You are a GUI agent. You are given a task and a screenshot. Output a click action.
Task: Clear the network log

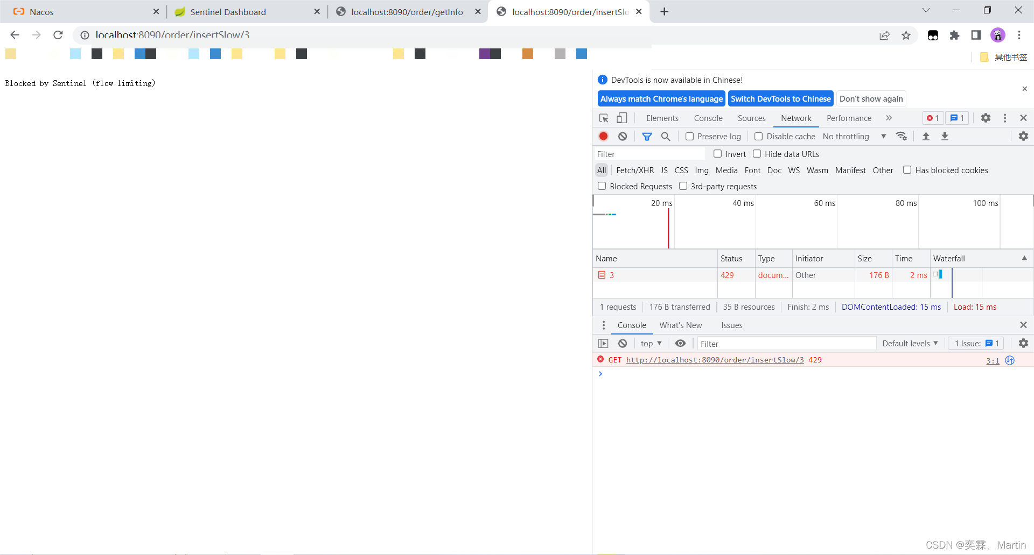pyautogui.click(x=623, y=137)
